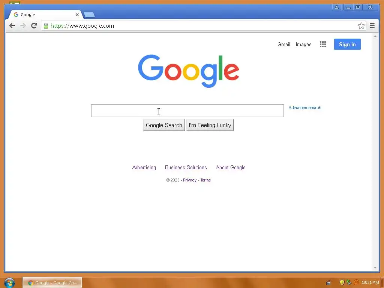Open the Advertising link
384x288 pixels.
tap(144, 168)
